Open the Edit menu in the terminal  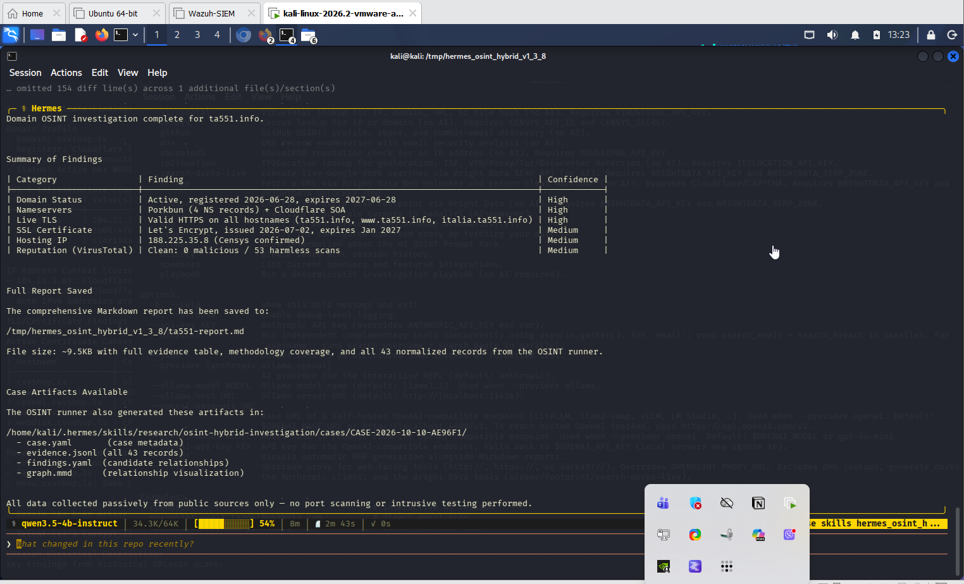point(100,73)
